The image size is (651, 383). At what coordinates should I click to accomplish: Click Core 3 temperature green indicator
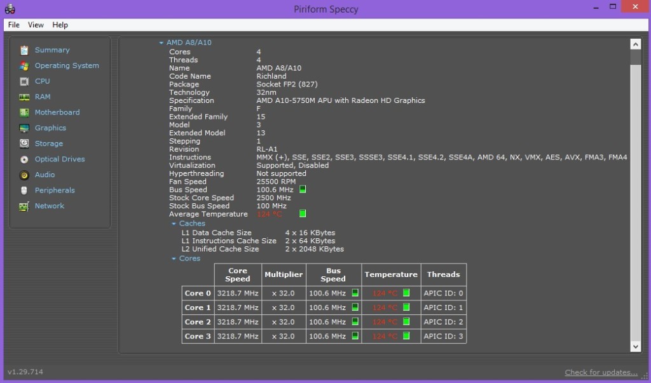pos(406,336)
